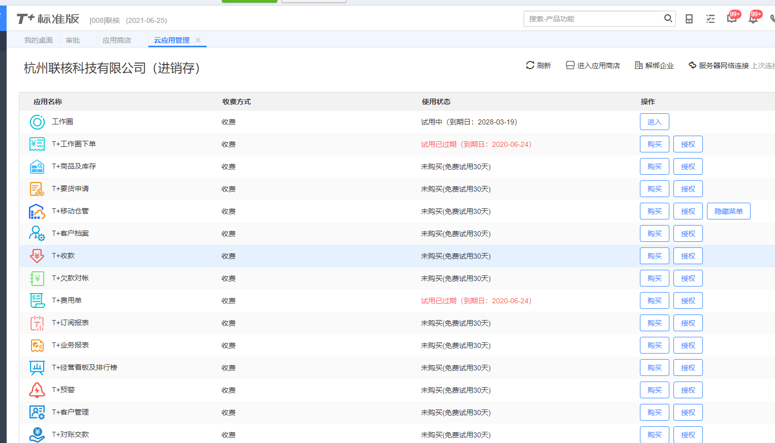The width and height of the screenshot is (775, 443).
Task: Click the 收费方式 column header
Action: click(237, 102)
